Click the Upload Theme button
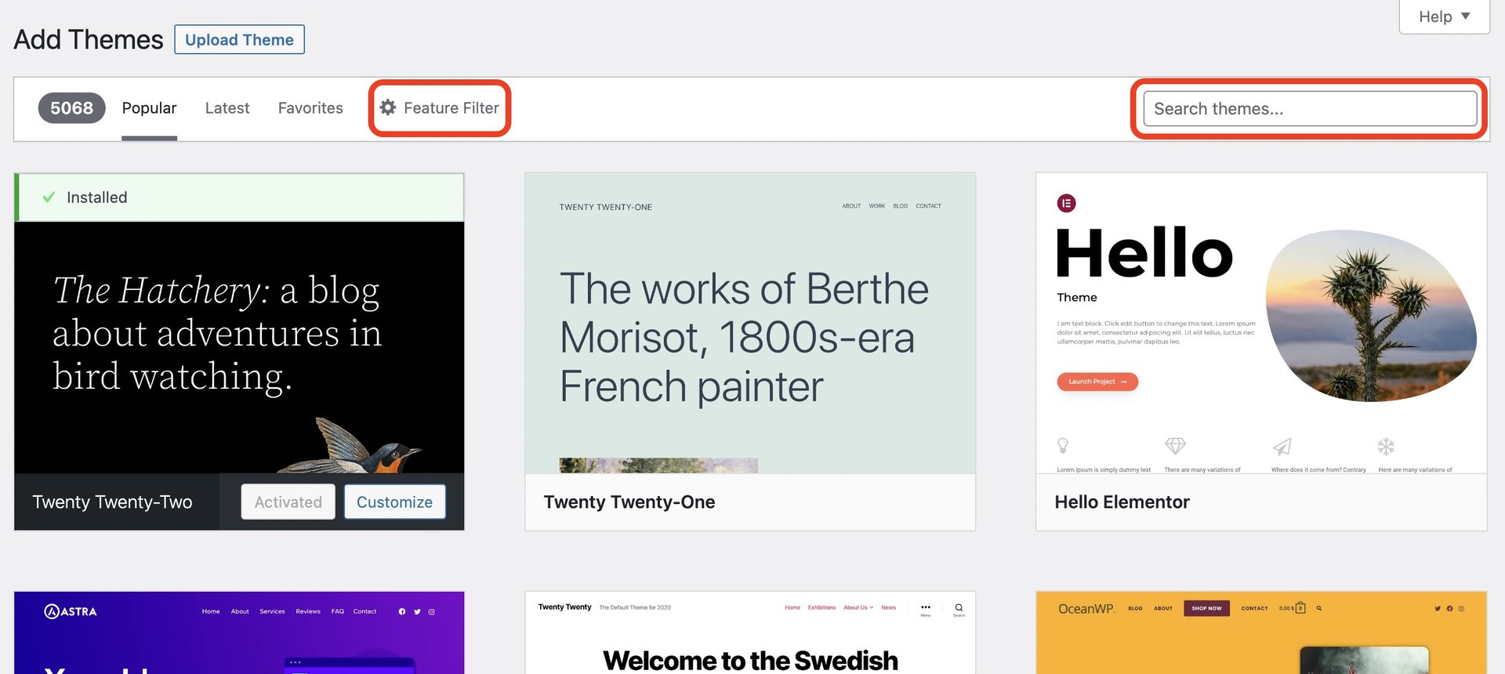The image size is (1505, 674). [239, 40]
